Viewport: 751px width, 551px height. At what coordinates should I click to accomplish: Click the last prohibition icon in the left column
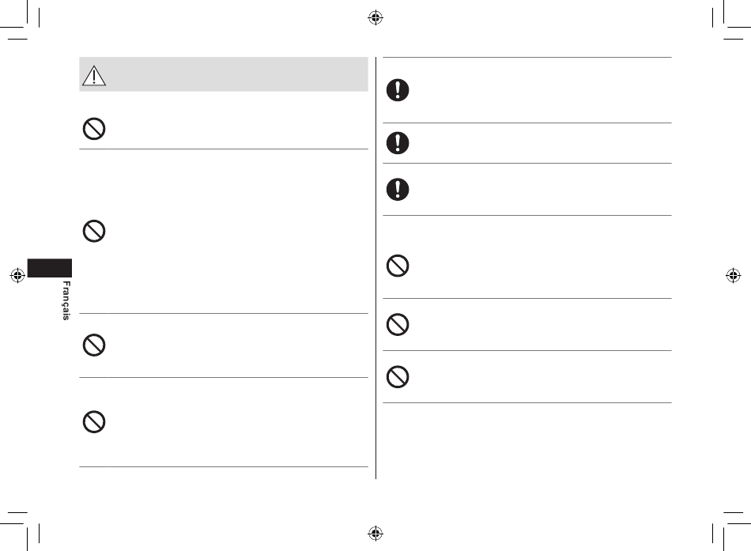pyautogui.click(x=94, y=422)
